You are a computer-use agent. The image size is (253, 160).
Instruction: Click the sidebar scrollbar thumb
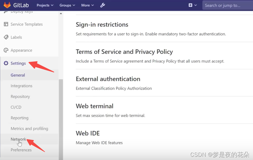coord(61,120)
